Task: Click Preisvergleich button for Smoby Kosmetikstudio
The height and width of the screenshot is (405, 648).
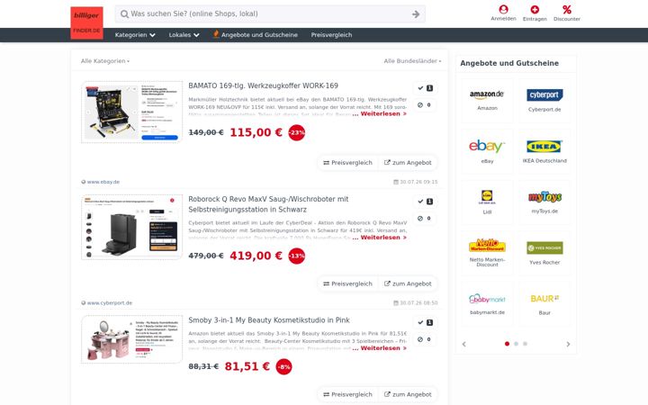Action: tap(348, 395)
